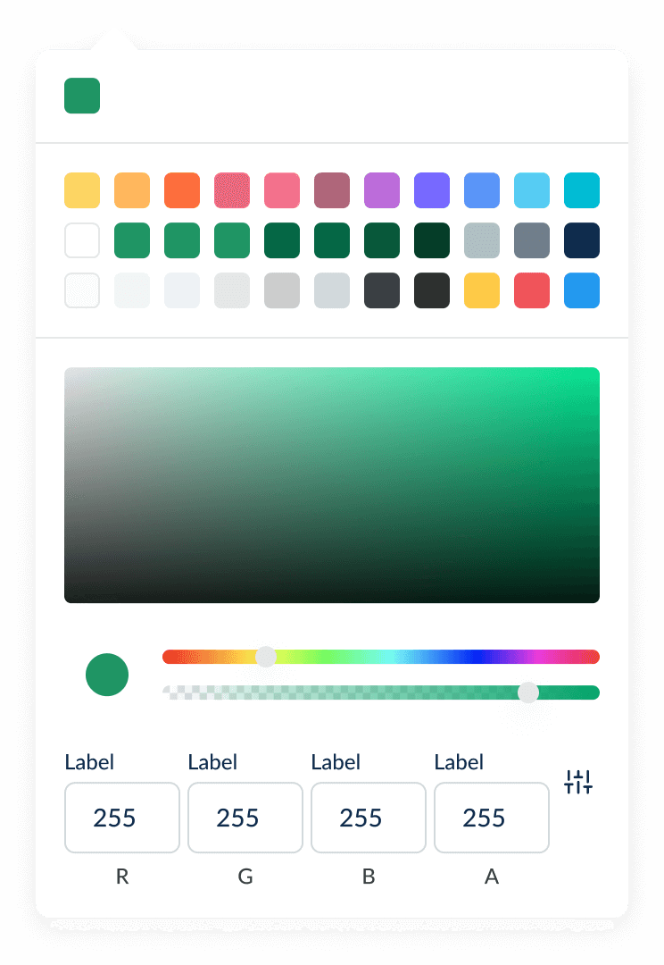Select the yellow swatch in the first row

[82, 190]
